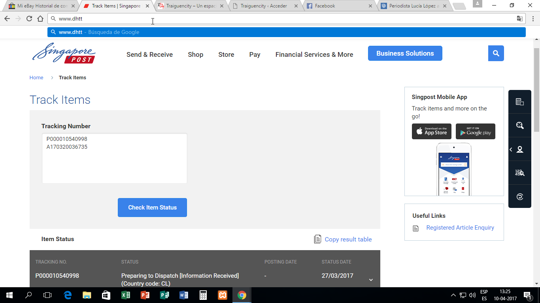Click the bottom circular arrow sidebar icon
This screenshot has width=540, height=303.
[x=520, y=196]
